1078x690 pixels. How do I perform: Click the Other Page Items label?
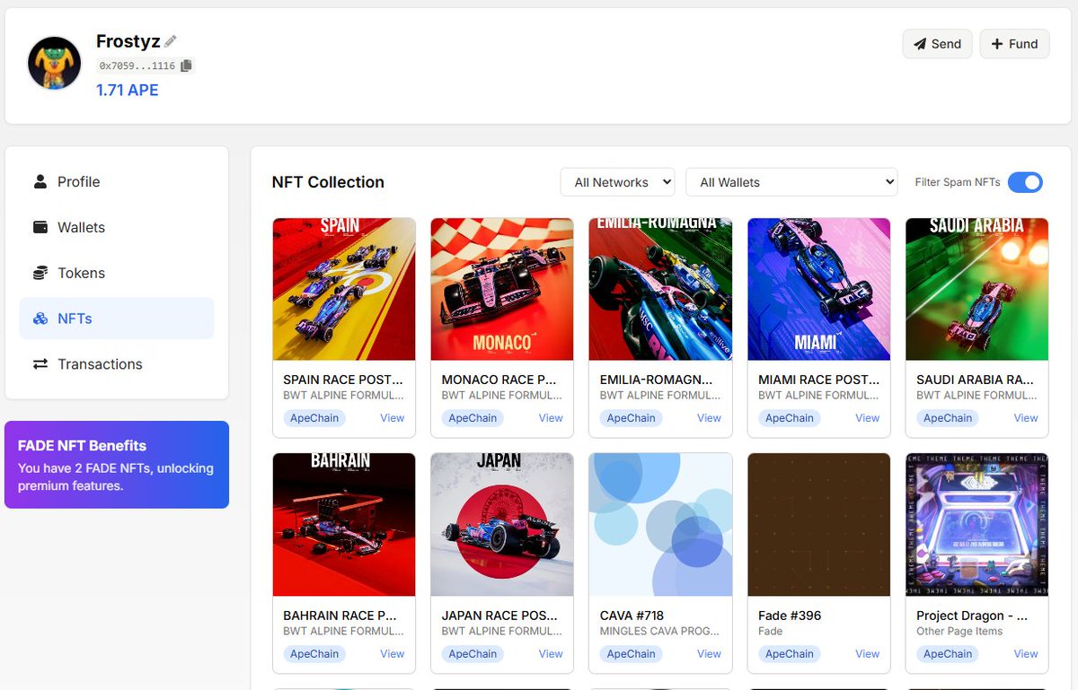959,631
